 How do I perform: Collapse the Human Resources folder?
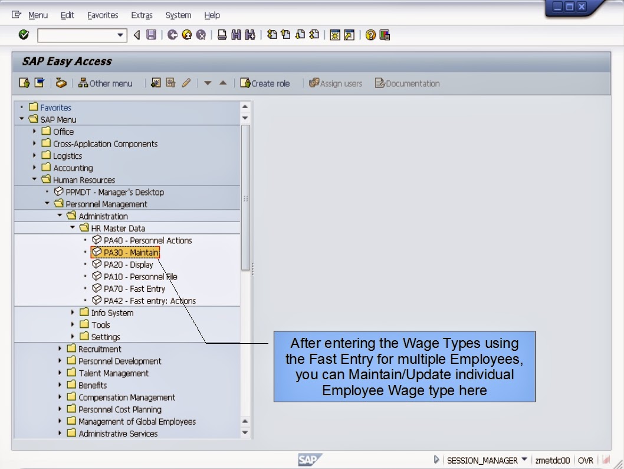pyautogui.click(x=34, y=180)
